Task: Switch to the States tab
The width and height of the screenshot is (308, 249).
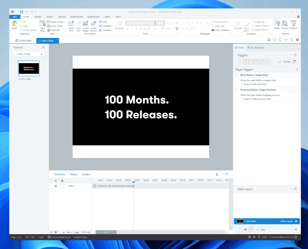Action: [x=74, y=174]
